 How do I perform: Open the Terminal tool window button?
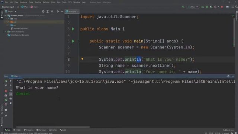pyautogui.click(x=41, y=130)
